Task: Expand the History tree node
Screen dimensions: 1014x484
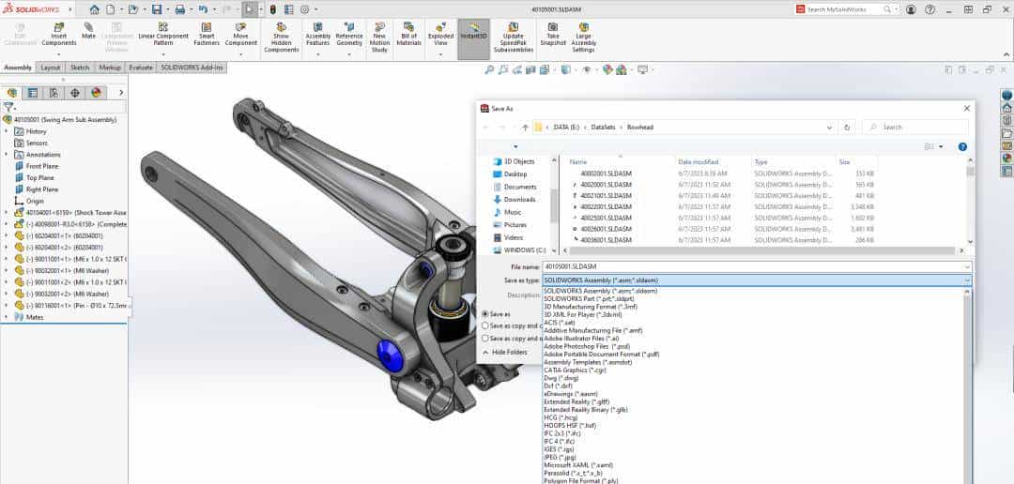Action: (x=6, y=131)
